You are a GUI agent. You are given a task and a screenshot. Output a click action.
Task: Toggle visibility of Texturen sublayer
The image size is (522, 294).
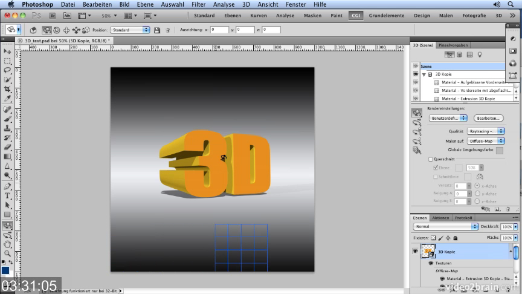[x=431, y=263]
